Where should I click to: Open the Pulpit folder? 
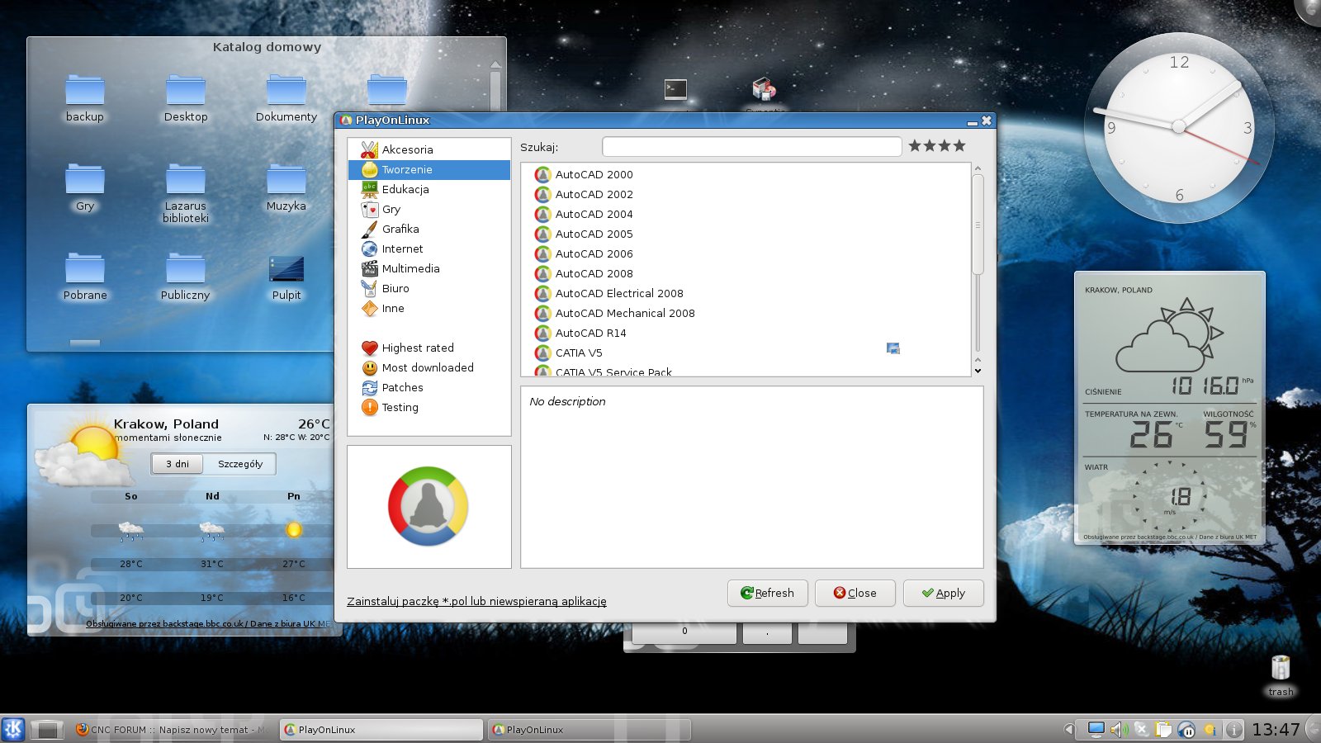286,277
